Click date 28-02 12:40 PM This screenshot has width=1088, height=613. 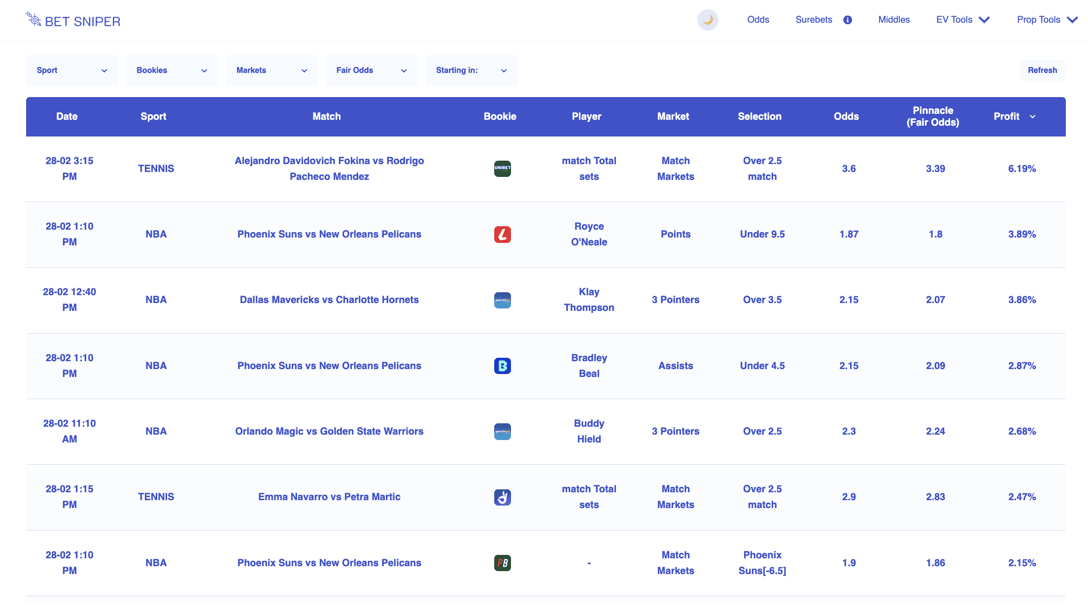pos(69,300)
